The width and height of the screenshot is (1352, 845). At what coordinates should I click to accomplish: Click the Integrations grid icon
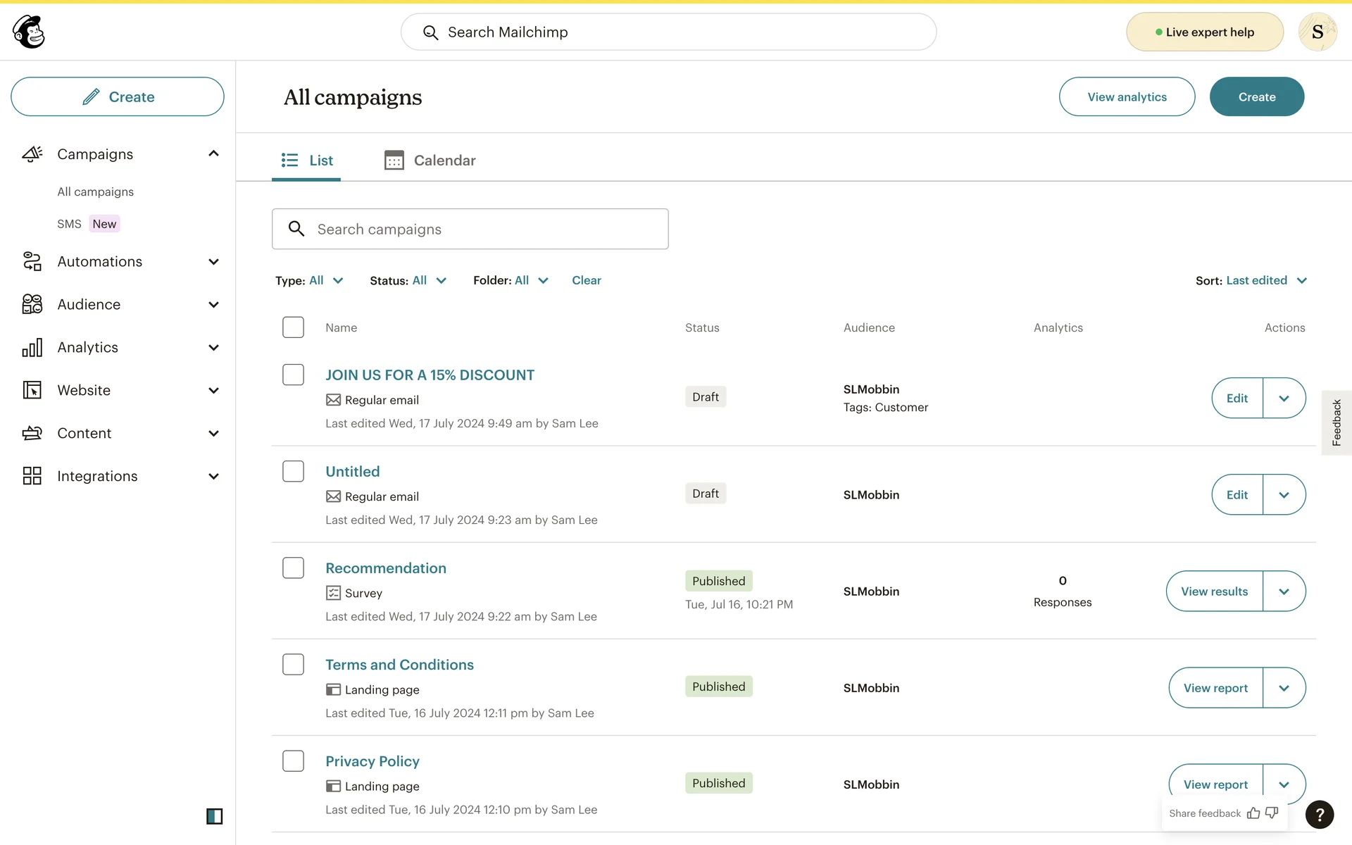[32, 476]
